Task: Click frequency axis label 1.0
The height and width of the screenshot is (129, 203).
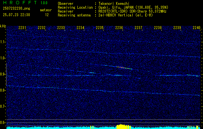Action: [x=3, y=58]
